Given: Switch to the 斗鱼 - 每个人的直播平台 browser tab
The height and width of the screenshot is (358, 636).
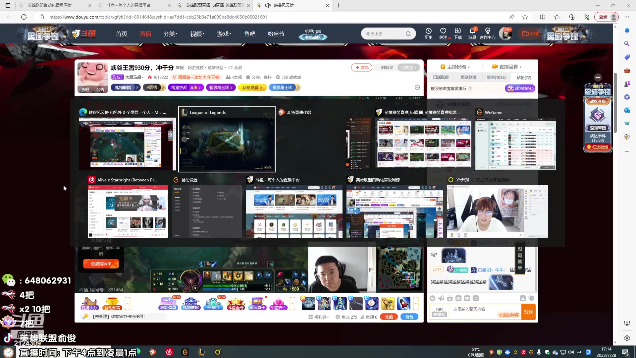Looking at the screenshot, I should tap(134, 5).
